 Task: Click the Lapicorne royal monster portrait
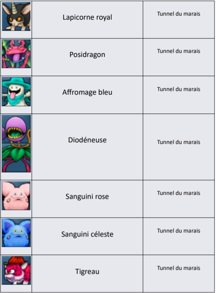(x=16, y=16)
